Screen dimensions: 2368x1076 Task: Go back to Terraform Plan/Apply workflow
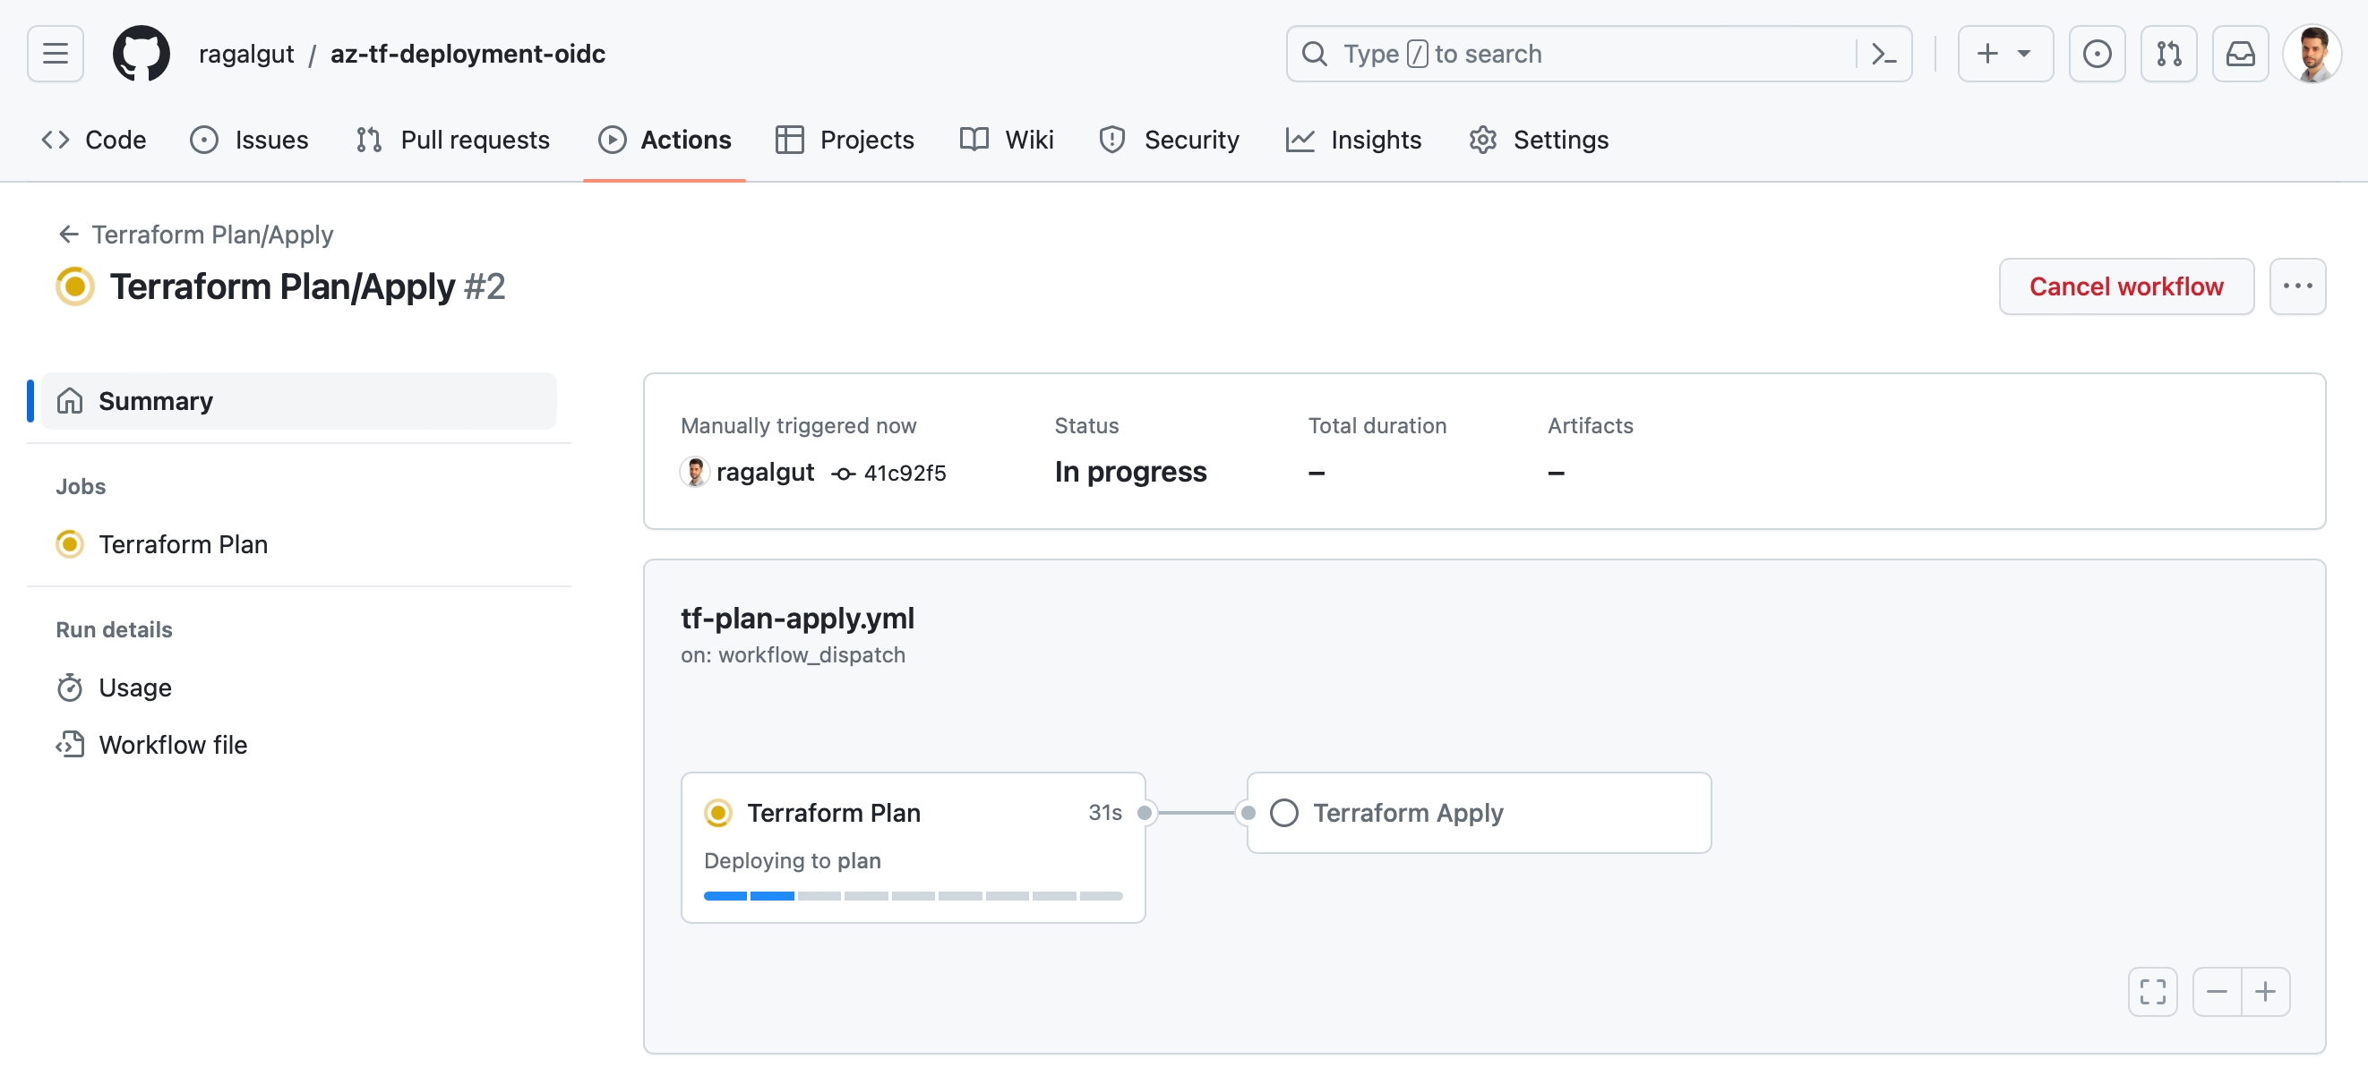[x=195, y=235]
